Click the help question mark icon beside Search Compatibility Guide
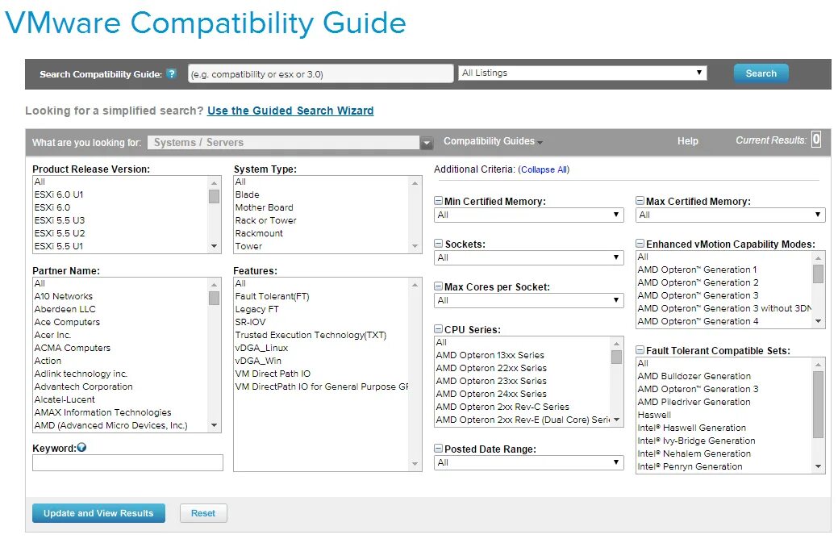Viewport: 838px width, 539px height. [x=171, y=73]
